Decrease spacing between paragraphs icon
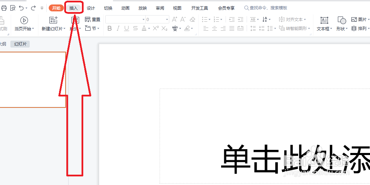The height and width of the screenshot is (185, 370). [x=262, y=29]
